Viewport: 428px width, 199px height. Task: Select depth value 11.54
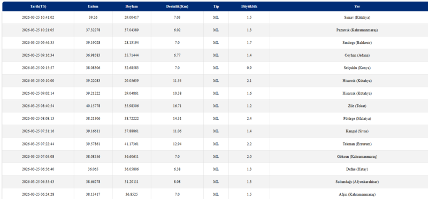coord(177,81)
